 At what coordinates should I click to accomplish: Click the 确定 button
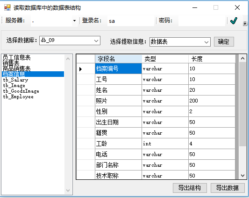(224, 42)
